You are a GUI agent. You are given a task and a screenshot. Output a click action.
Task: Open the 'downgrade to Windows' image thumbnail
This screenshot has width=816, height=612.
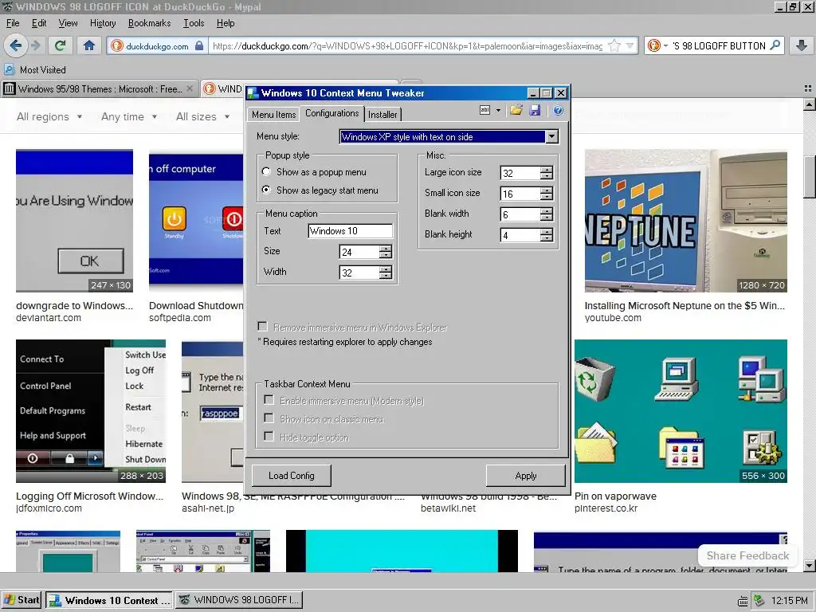74,221
